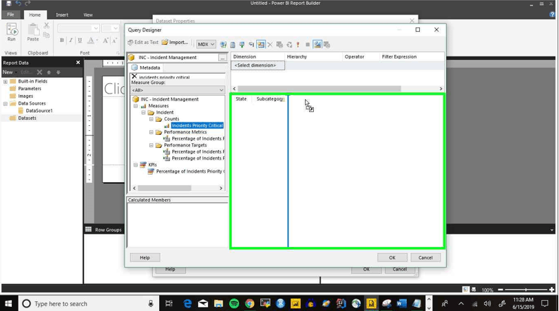Open Spotify from the Windows taskbar
This screenshot has height=311, width=559.
click(x=234, y=303)
